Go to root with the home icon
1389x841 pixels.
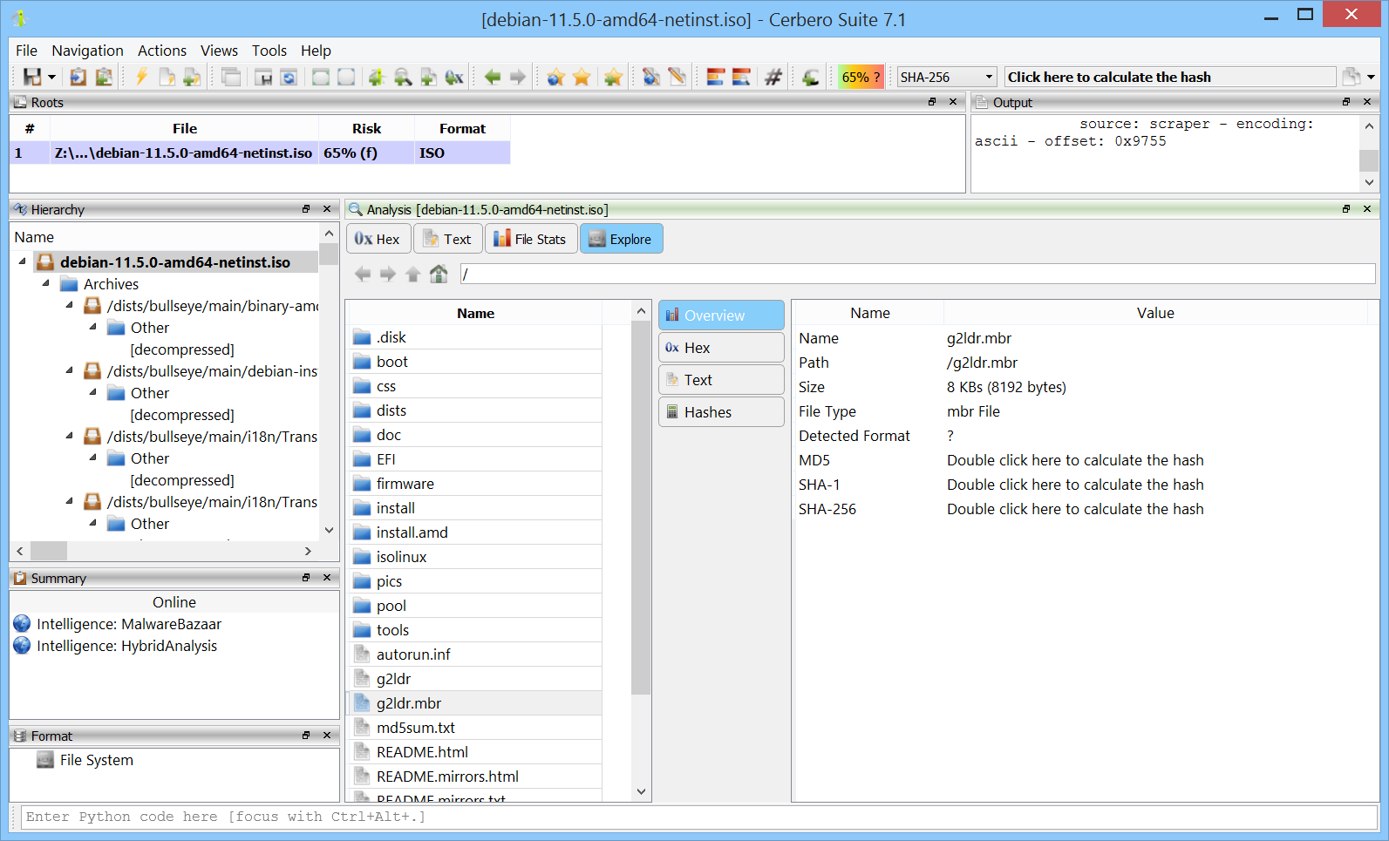[x=439, y=274]
